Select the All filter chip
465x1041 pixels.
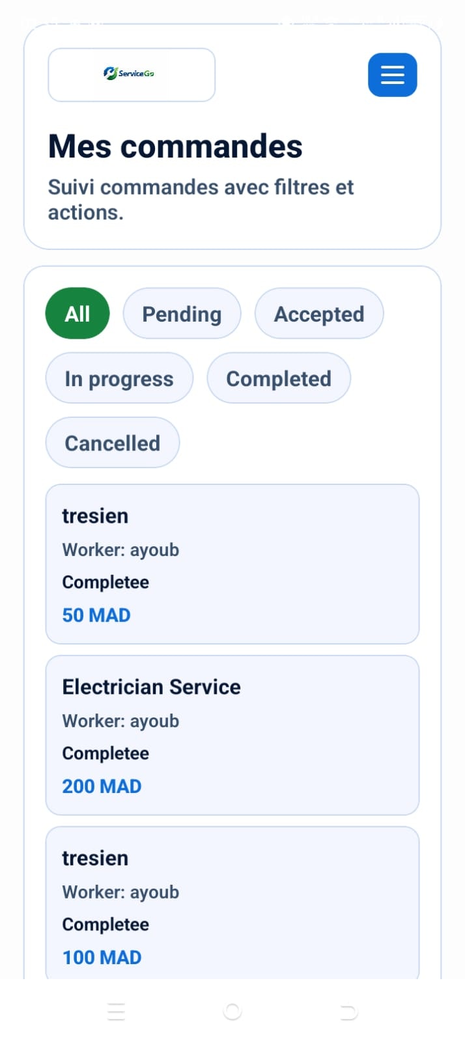pyautogui.click(x=77, y=313)
